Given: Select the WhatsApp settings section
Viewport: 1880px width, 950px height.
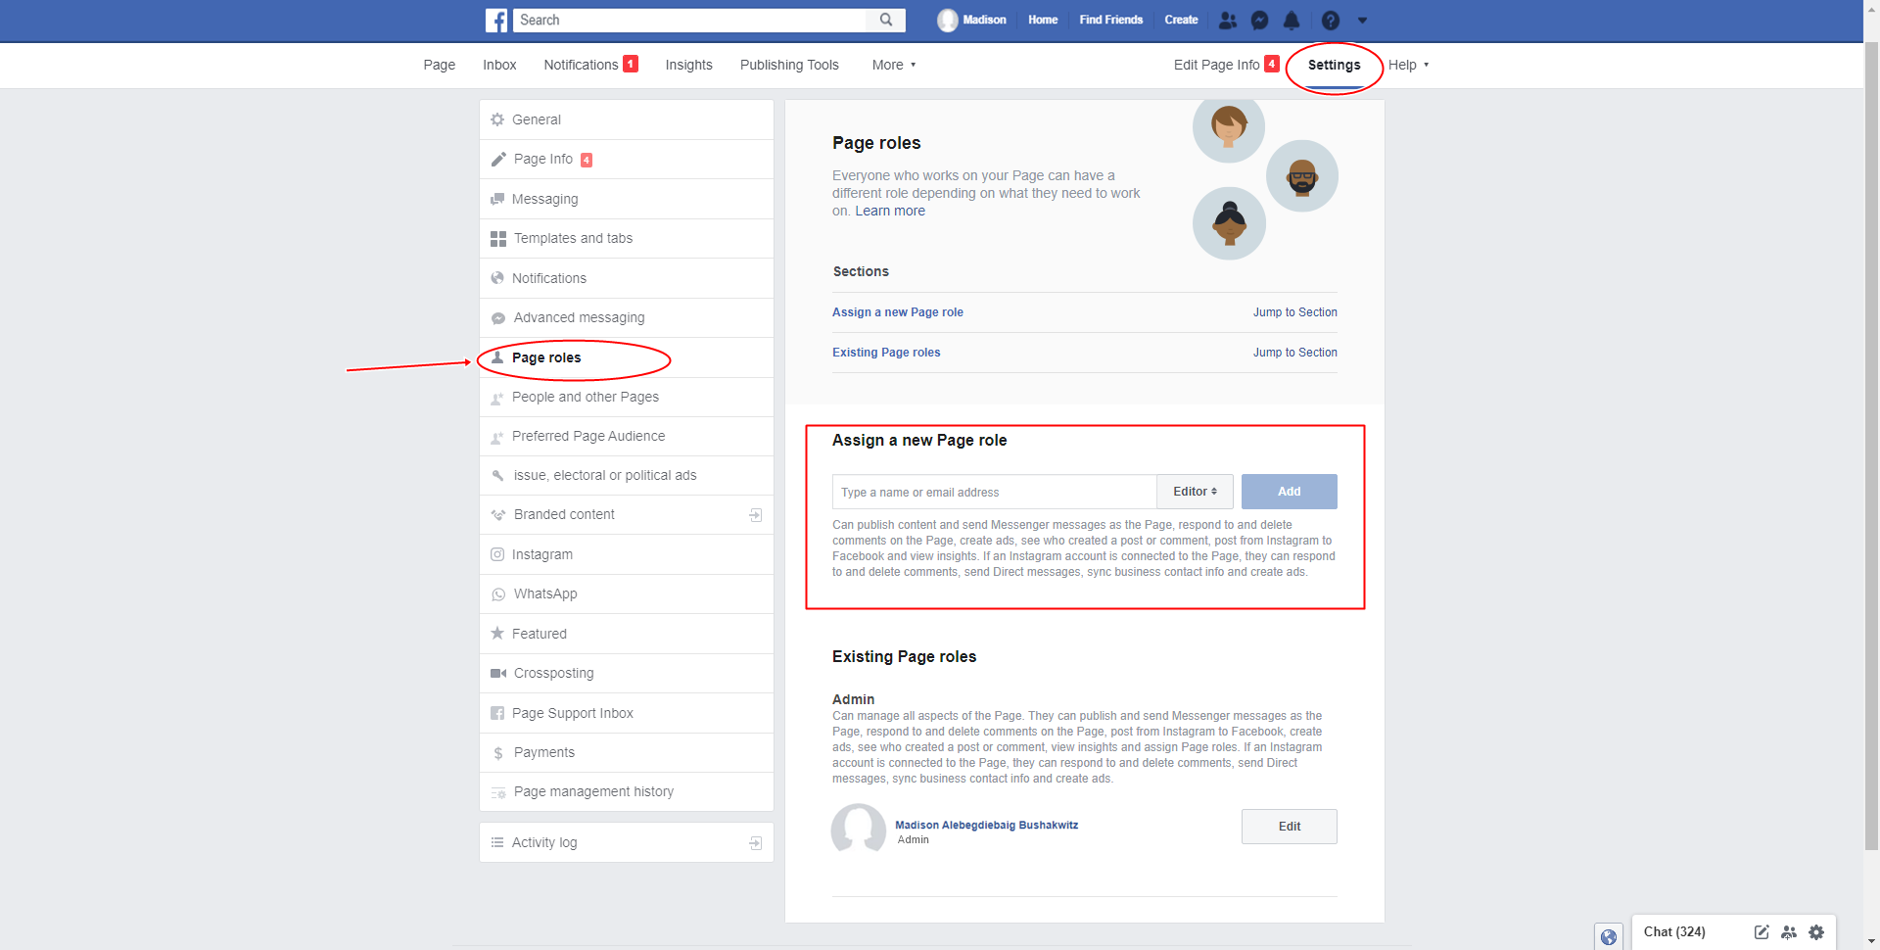Looking at the screenshot, I should coord(545,594).
